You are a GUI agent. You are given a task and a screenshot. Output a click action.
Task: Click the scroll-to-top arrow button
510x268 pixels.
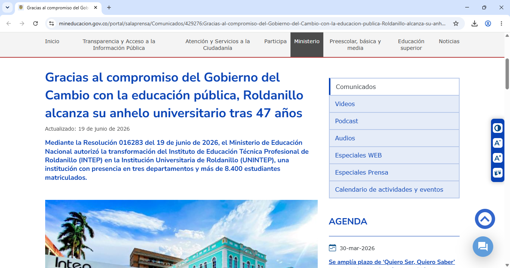(485, 219)
